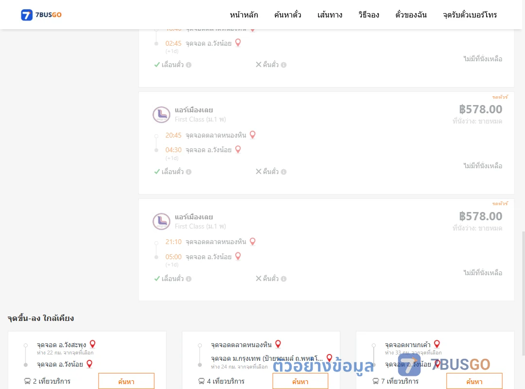The height and width of the screenshot is (389, 525).
Task: Click map pin beside 20:45 จุดจอดตลาดหนองหิน
Action: click(253, 135)
